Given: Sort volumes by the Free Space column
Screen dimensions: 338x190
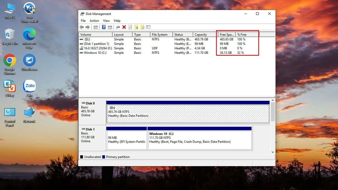Looking at the screenshot, I should (x=226, y=34).
